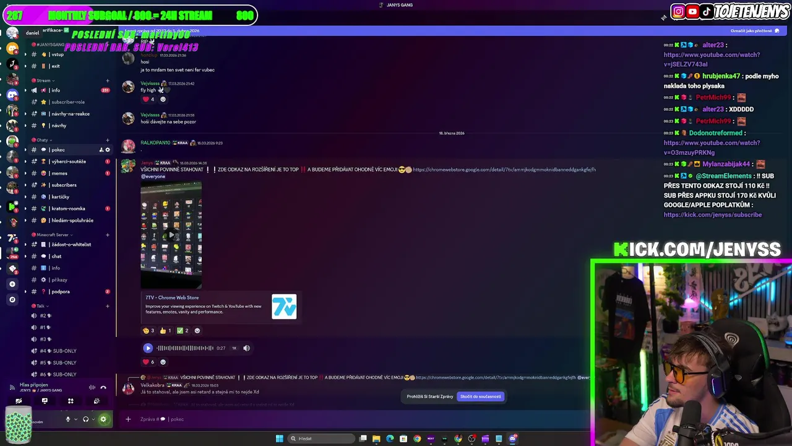
Task: Click the add a server plus icon
Action: (x=12, y=284)
